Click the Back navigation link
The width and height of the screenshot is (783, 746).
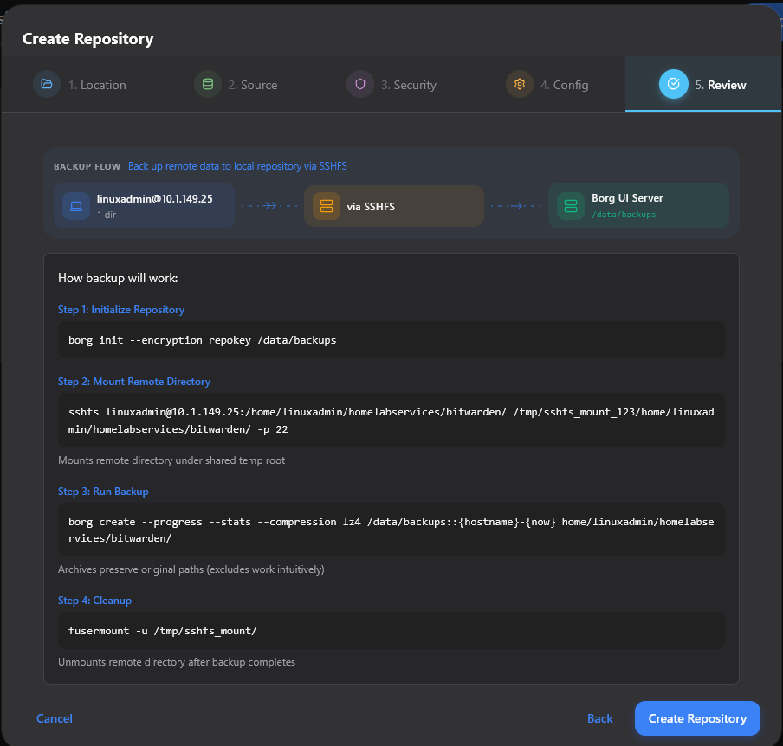click(x=599, y=718)
